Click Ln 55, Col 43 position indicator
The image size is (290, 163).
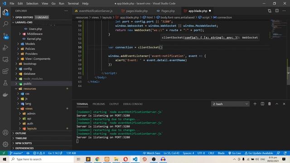[171, 153]
